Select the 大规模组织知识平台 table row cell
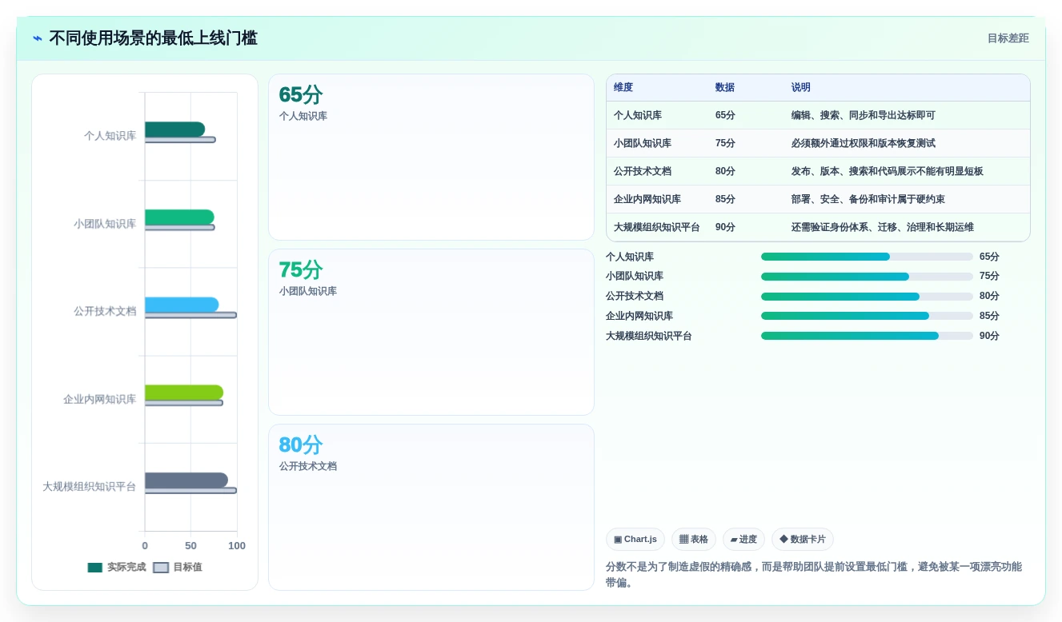The image size is (1062, 622). (x=657, y=227)
